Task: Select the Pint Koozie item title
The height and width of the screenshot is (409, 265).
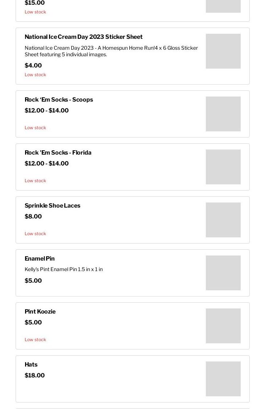Action: click(40, 312)
